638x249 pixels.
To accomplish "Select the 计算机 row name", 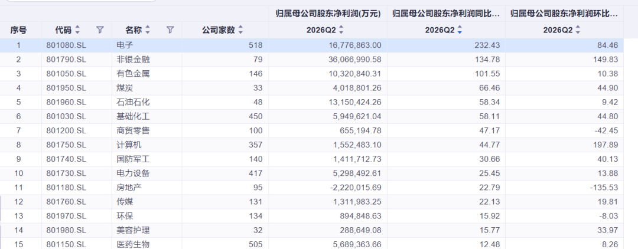I will coord(129,145).
